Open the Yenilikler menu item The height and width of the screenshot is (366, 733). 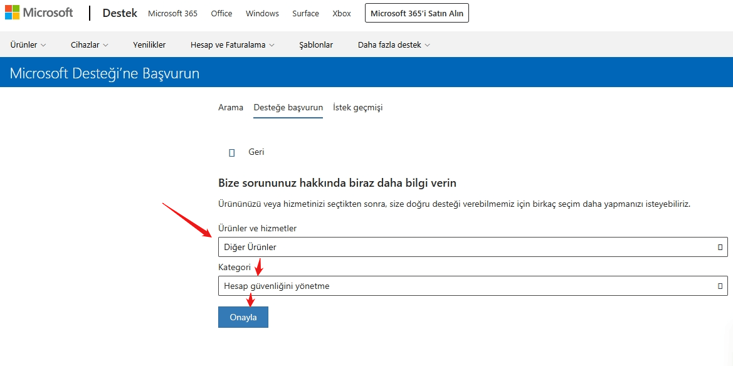[x=149, y=45]
